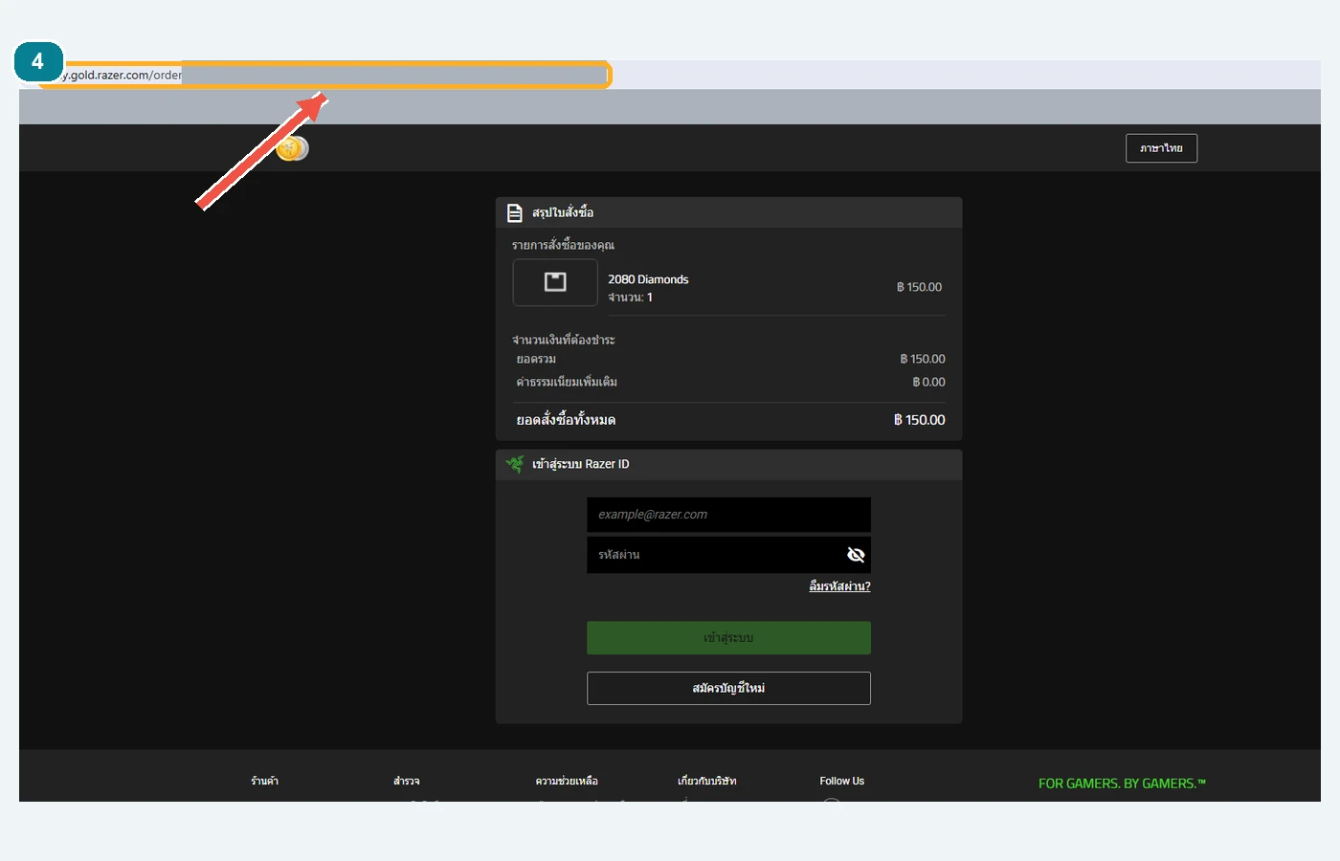Image resolution: width=1340 pixels, height=861 pixels.
Task: Click the ค่าธรรมเนียมเพิ่มเติม fee label
Action: coord(567,382)
